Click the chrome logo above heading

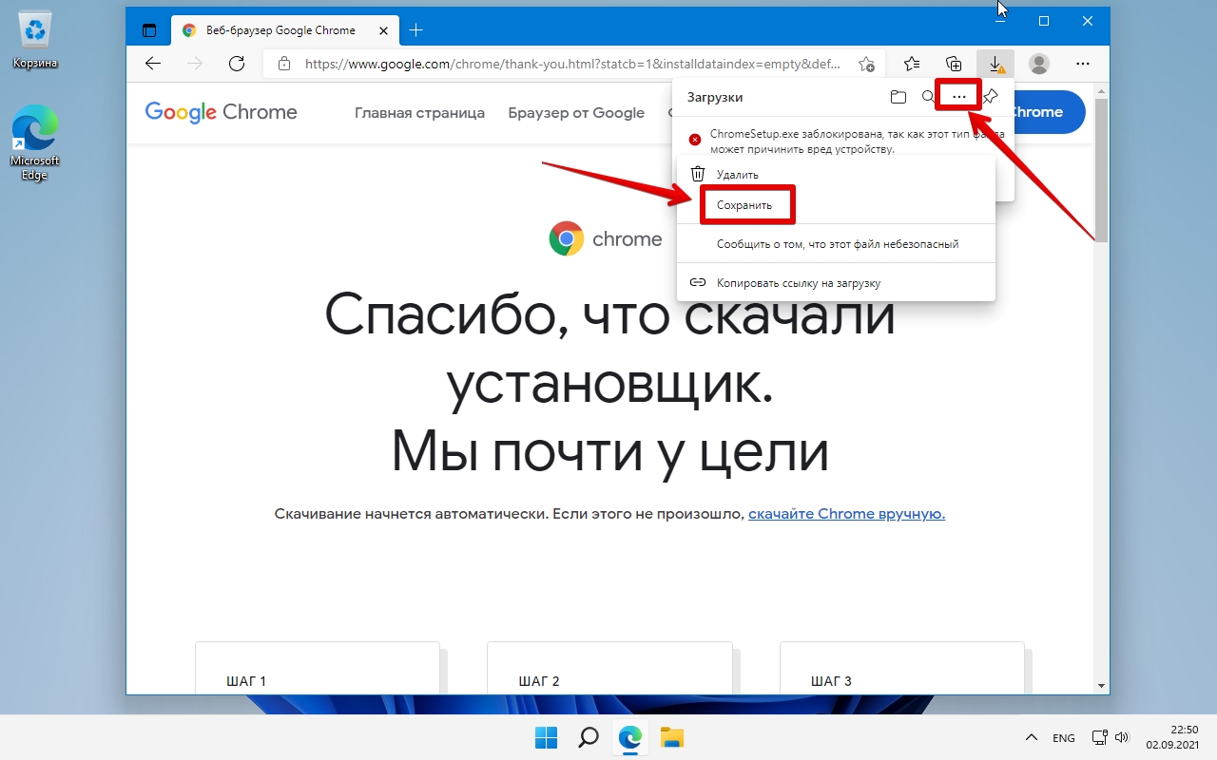pyautogui.click(x=606, y=238)
